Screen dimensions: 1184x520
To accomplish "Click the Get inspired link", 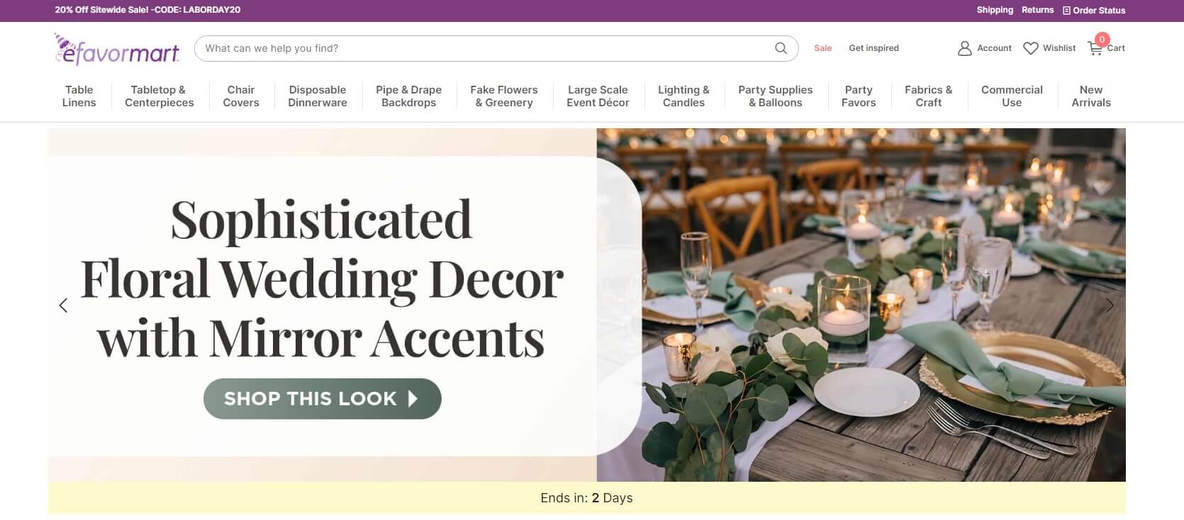I will (873, 48).
